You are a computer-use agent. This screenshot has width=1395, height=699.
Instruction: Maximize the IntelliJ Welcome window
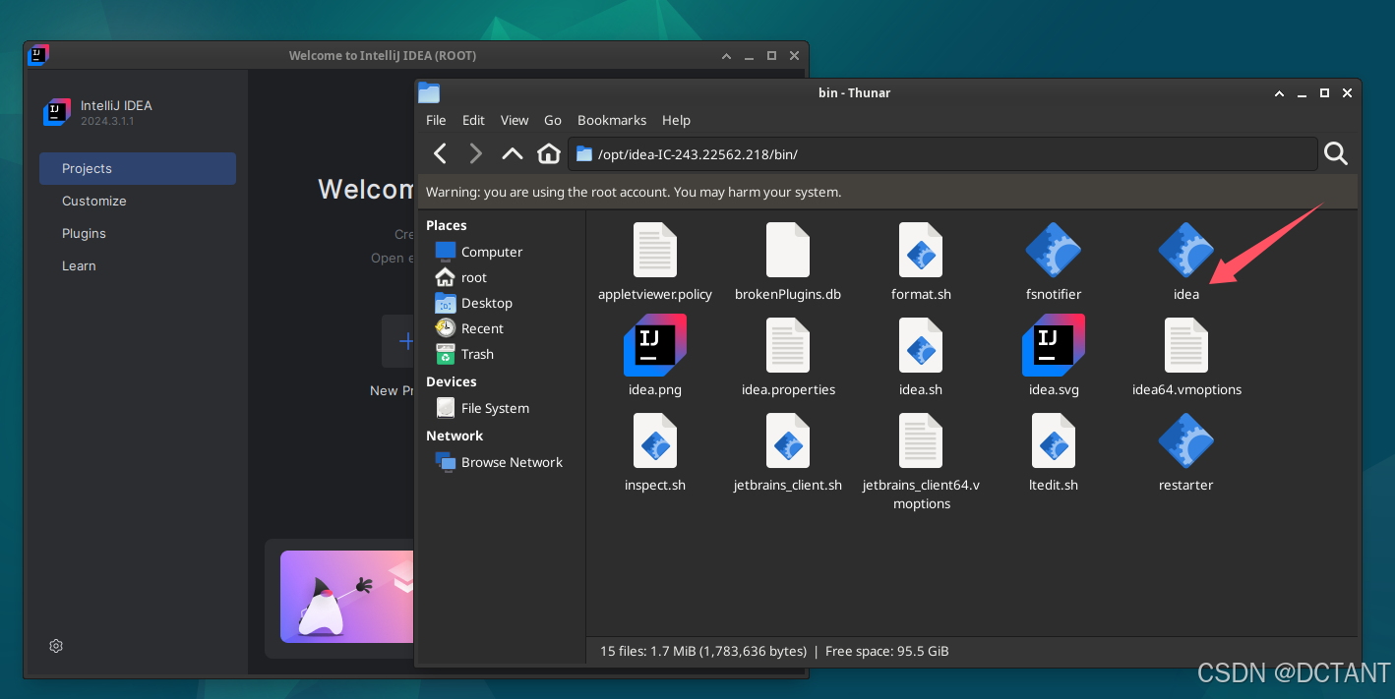pyautogui.click(x=772, y=56)
